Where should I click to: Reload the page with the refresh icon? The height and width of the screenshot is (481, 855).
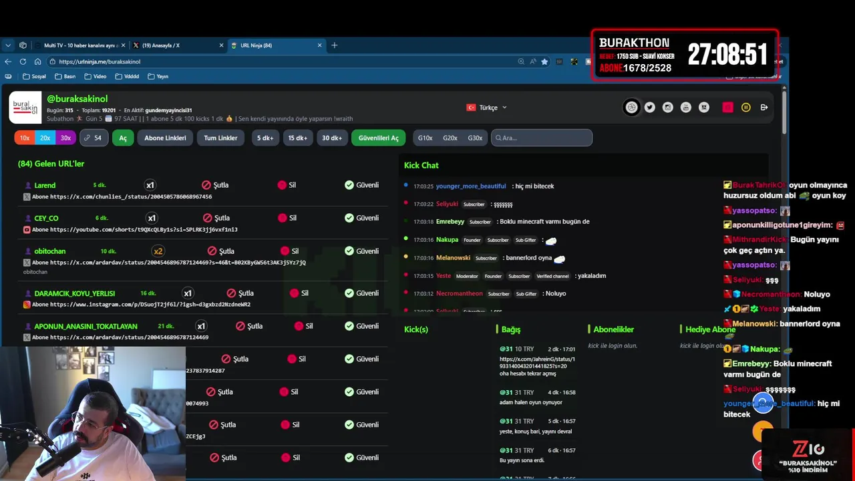click(x=23, y=61)
